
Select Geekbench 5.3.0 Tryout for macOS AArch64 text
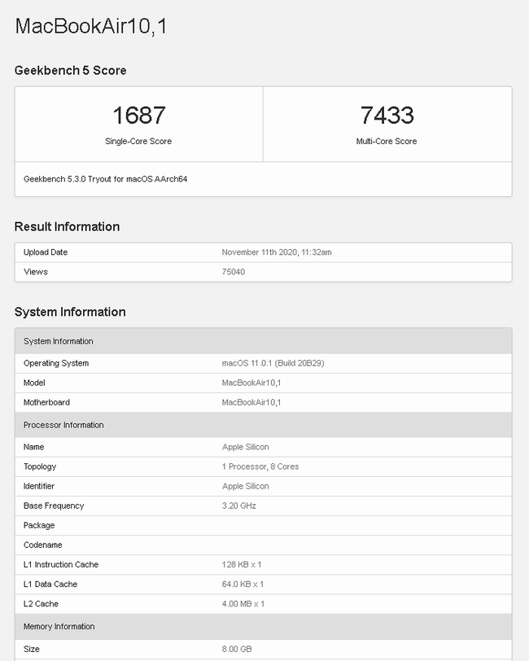(105, 179)
